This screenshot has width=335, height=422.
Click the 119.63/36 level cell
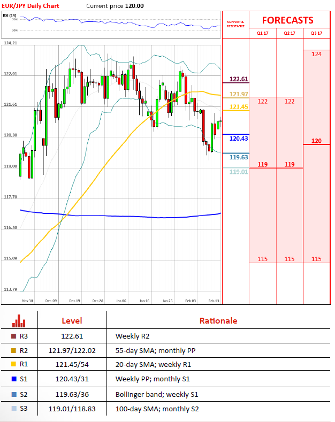click(x=72, y=395)
